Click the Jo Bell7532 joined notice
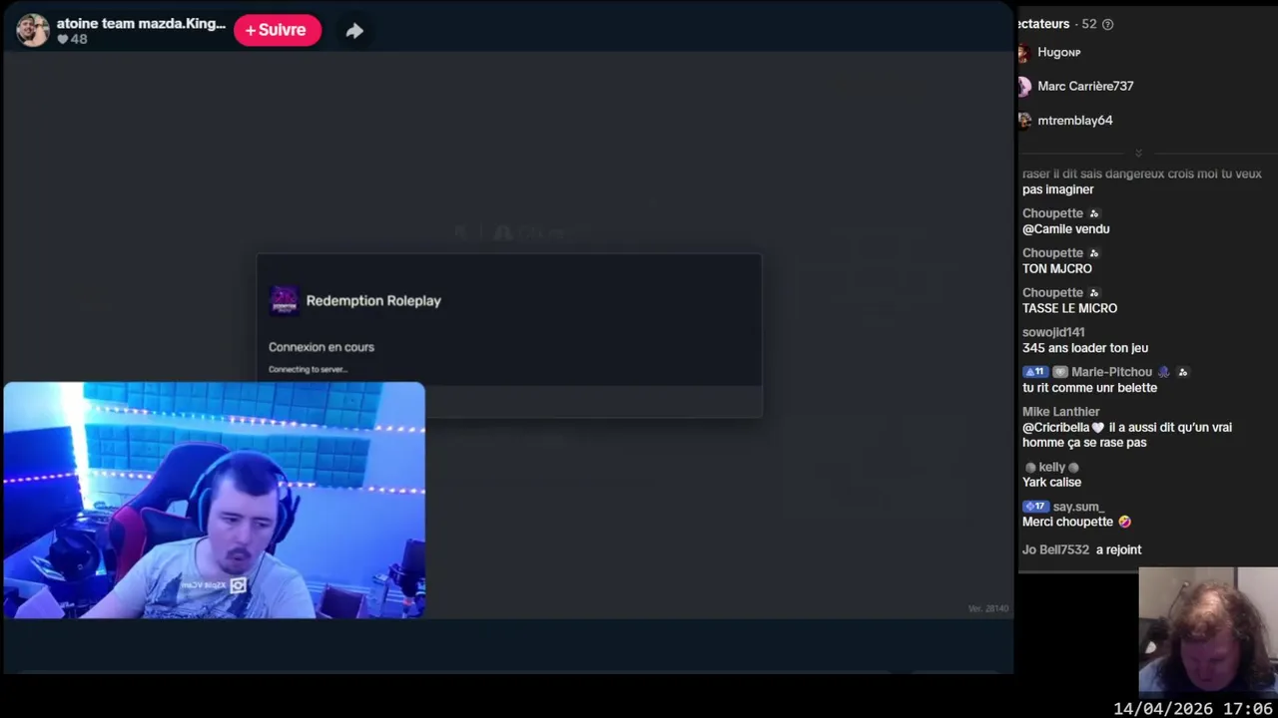Image resolution: width=1278 pixels, height=718 pixels. [x=1081, y=549]
